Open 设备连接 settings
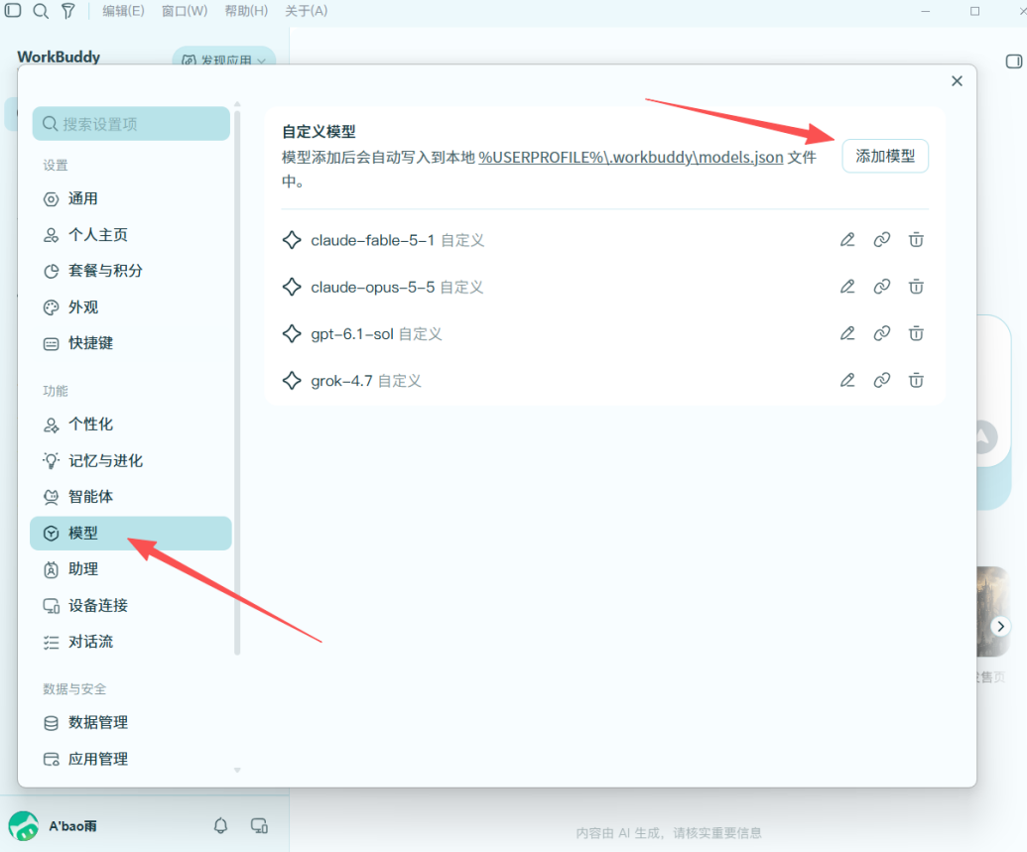1027x852 pixels. click(131, 605)
